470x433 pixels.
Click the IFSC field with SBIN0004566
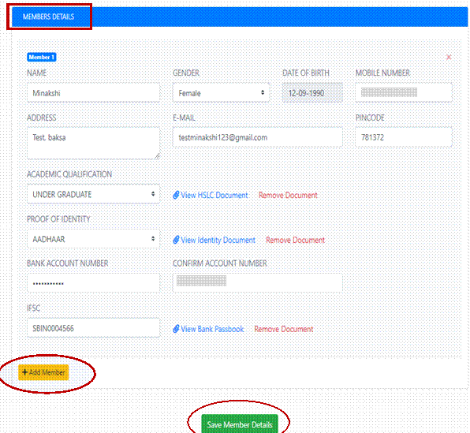coord(93,328)
